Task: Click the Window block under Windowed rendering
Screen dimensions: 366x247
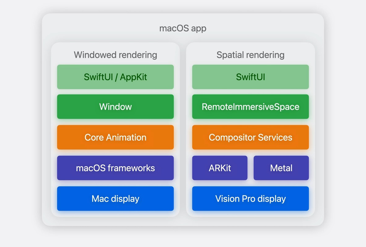Action: [x=115, y=107]
